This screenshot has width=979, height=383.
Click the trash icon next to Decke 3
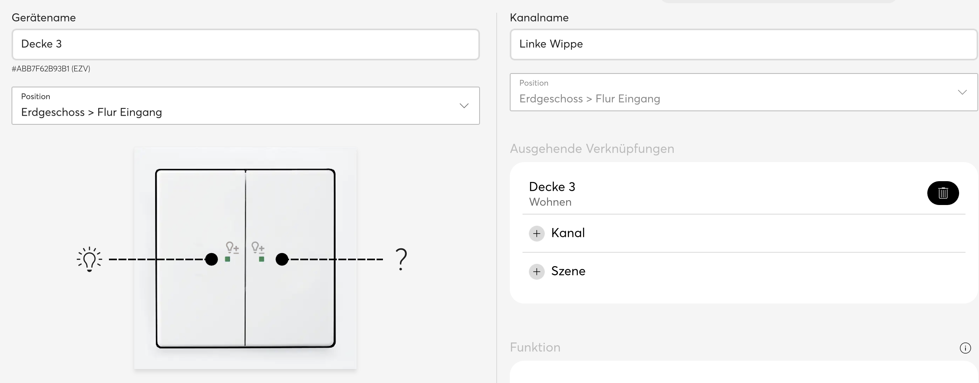943,193
